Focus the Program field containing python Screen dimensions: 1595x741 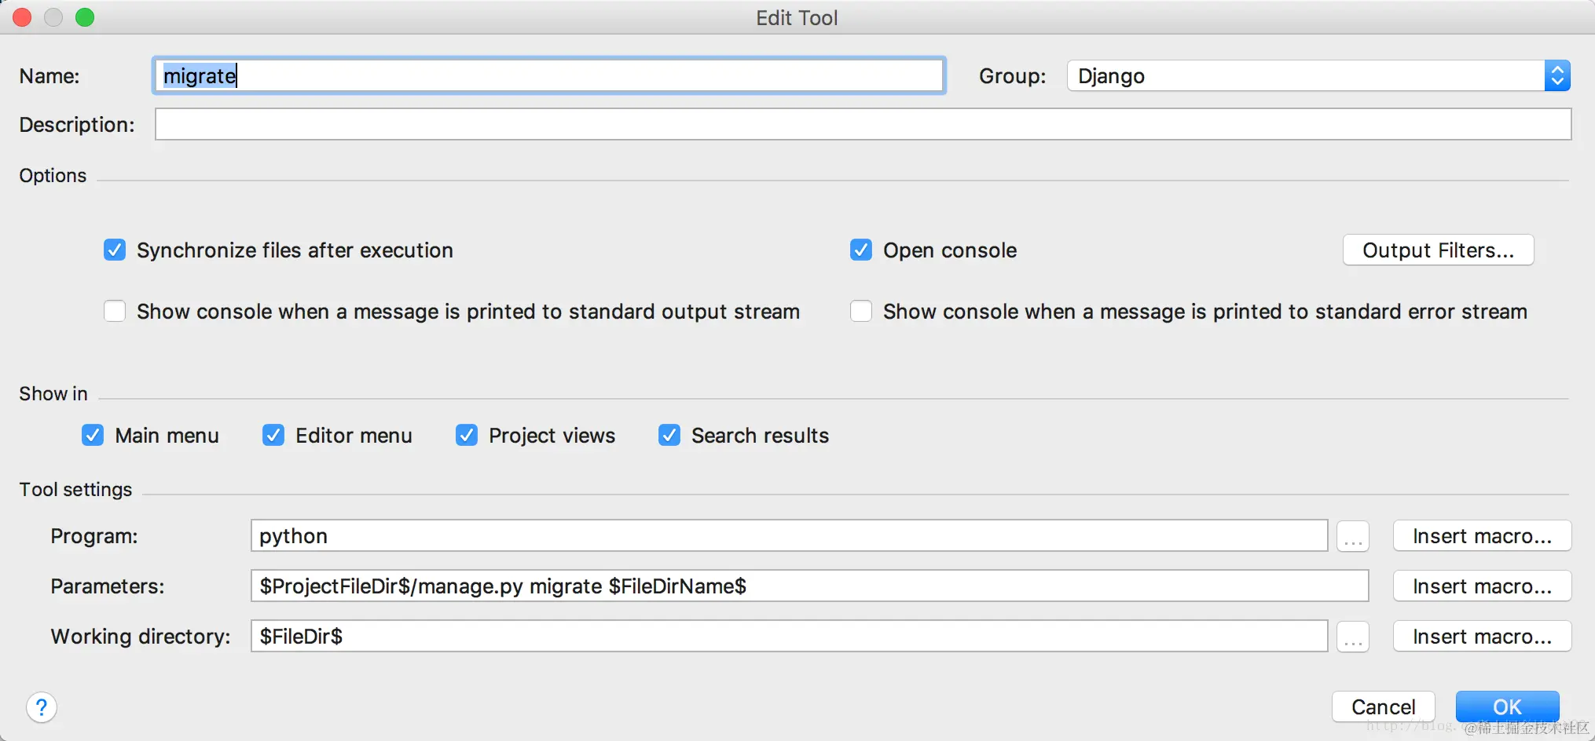coord(789,536)
